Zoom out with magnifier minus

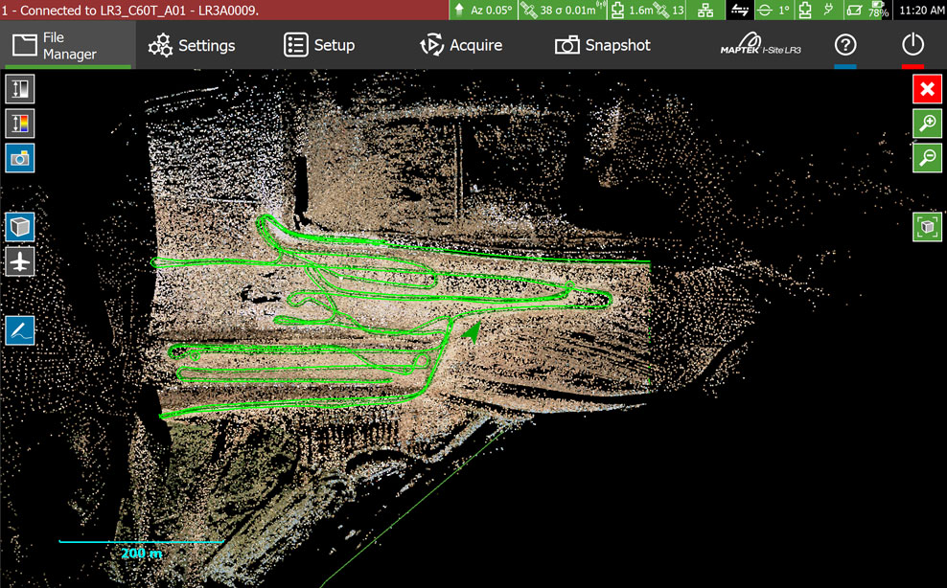[927, 158]
